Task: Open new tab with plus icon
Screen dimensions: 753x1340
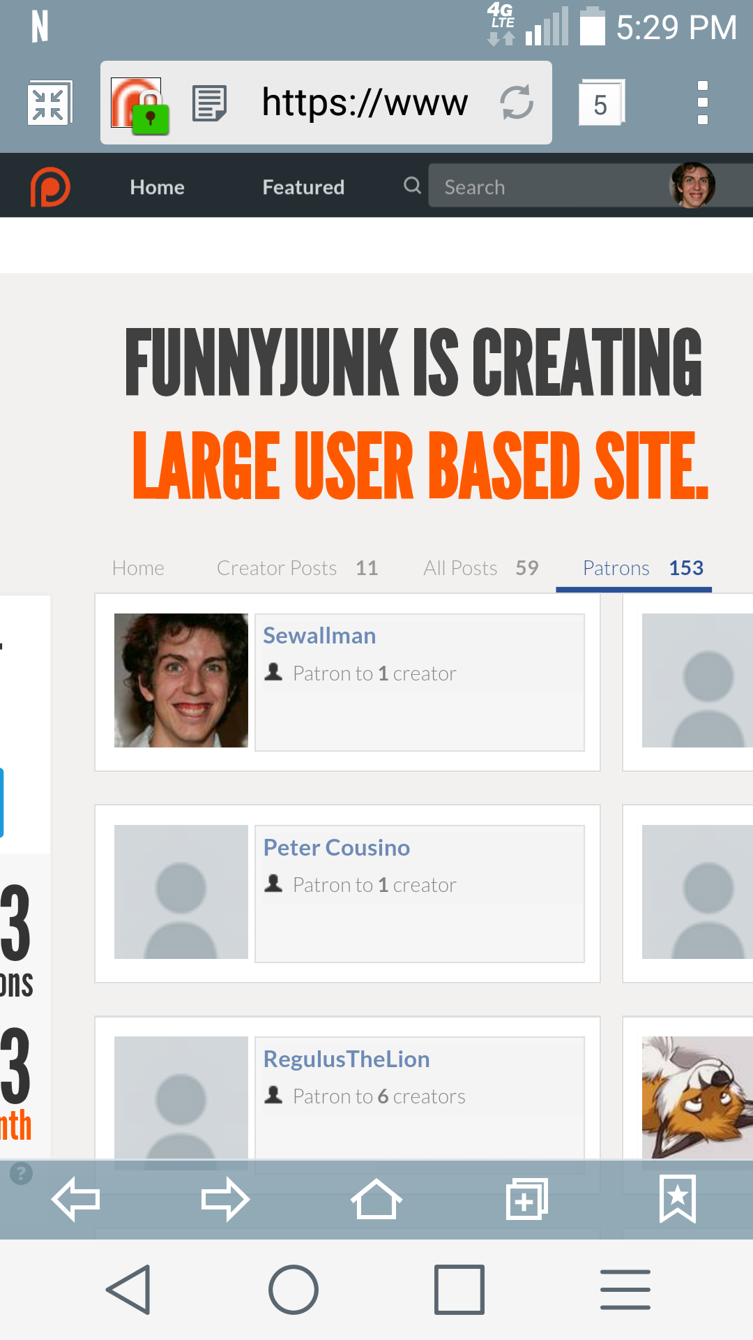Action: click(526, 1199)
